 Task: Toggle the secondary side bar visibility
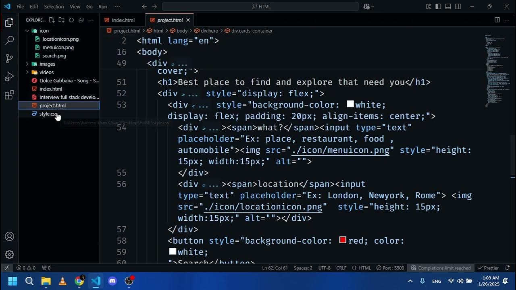point(458,6)
